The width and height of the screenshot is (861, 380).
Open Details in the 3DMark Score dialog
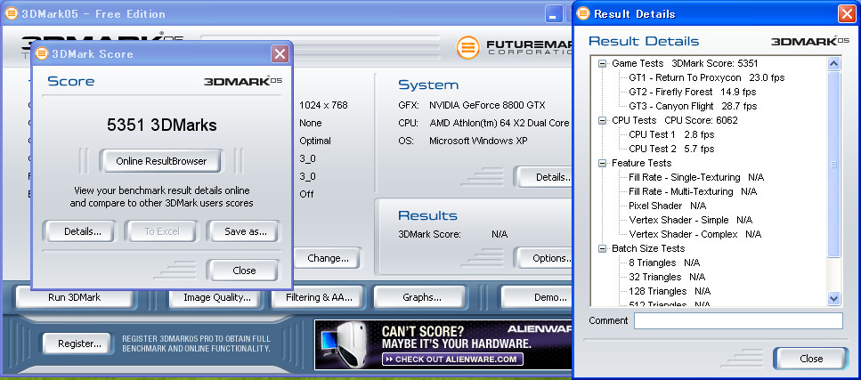pyautogui.click(x=78, y=231)
